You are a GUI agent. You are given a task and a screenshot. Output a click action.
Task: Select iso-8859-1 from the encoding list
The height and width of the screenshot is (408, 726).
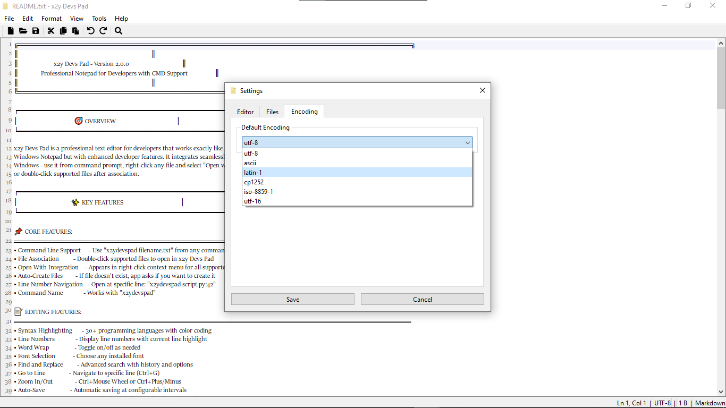tap(357, 192)
